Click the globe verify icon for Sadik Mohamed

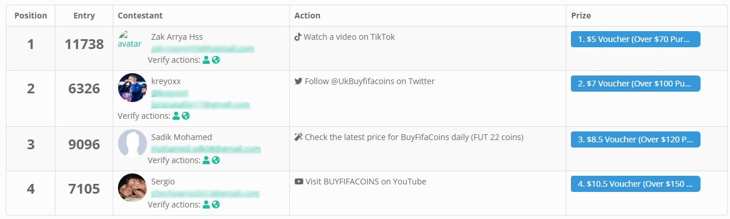216,160
